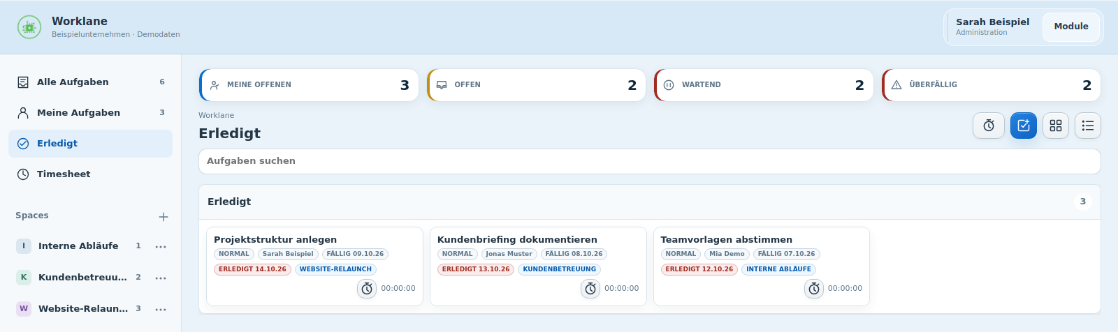
Task: Click NORMAL priority chip on Kundenbriefing dokumentieren
Action: pos(458,254)
